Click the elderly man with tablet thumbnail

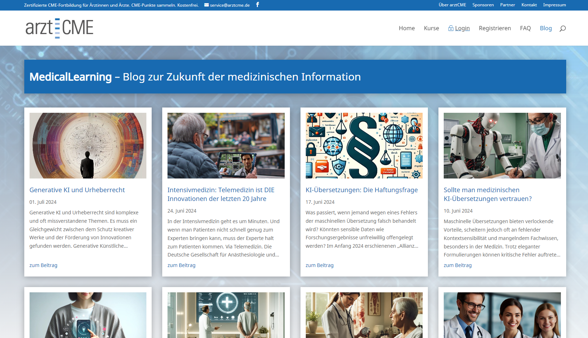coord(226,145)
